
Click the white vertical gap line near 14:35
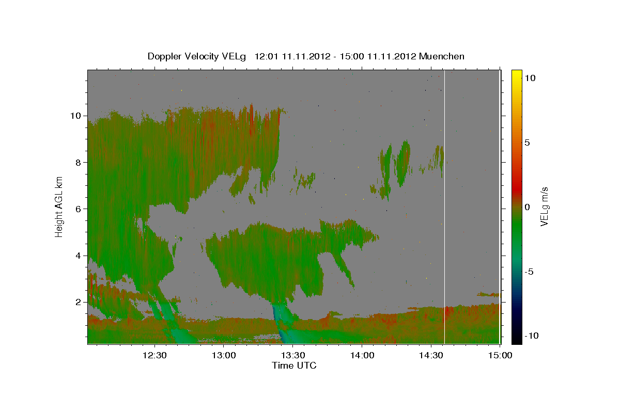(444, 206)
